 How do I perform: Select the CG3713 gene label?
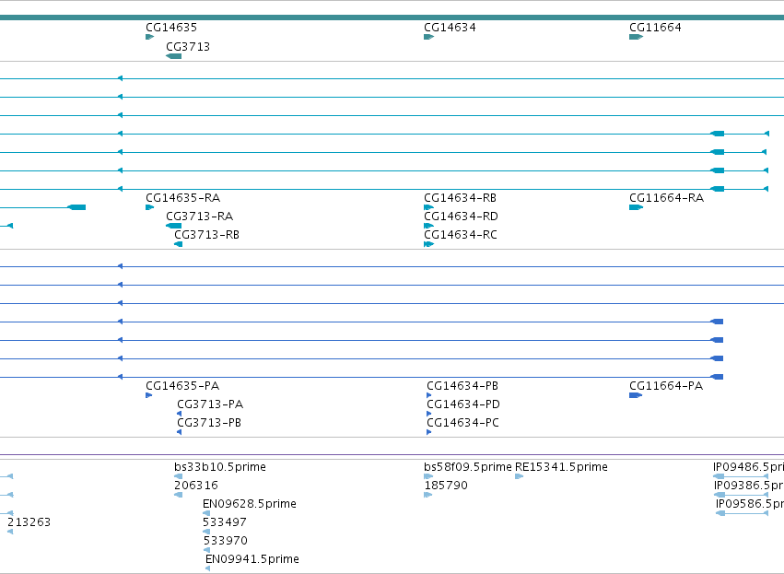coord(188,47)
